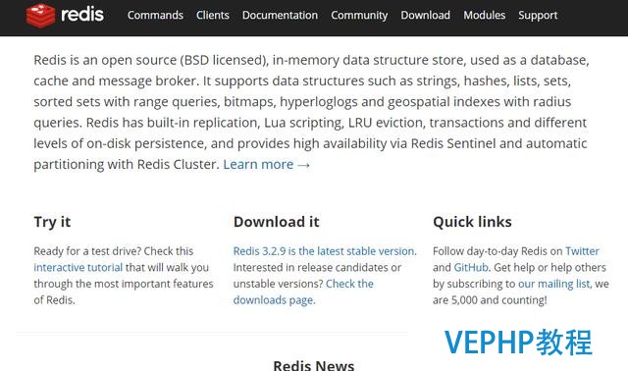Visit the Support page from navbar

pyautogui.click(x=538, y=16)
